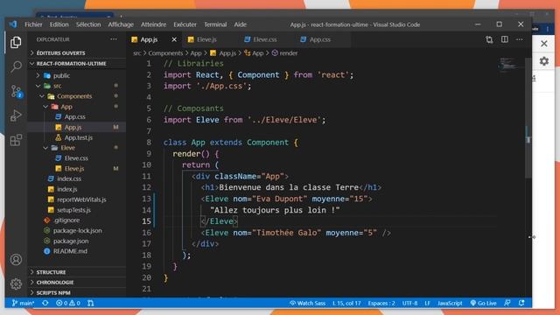Click the Go Live status button
Viewport: 560px width, 315px height.
[483, 304]
